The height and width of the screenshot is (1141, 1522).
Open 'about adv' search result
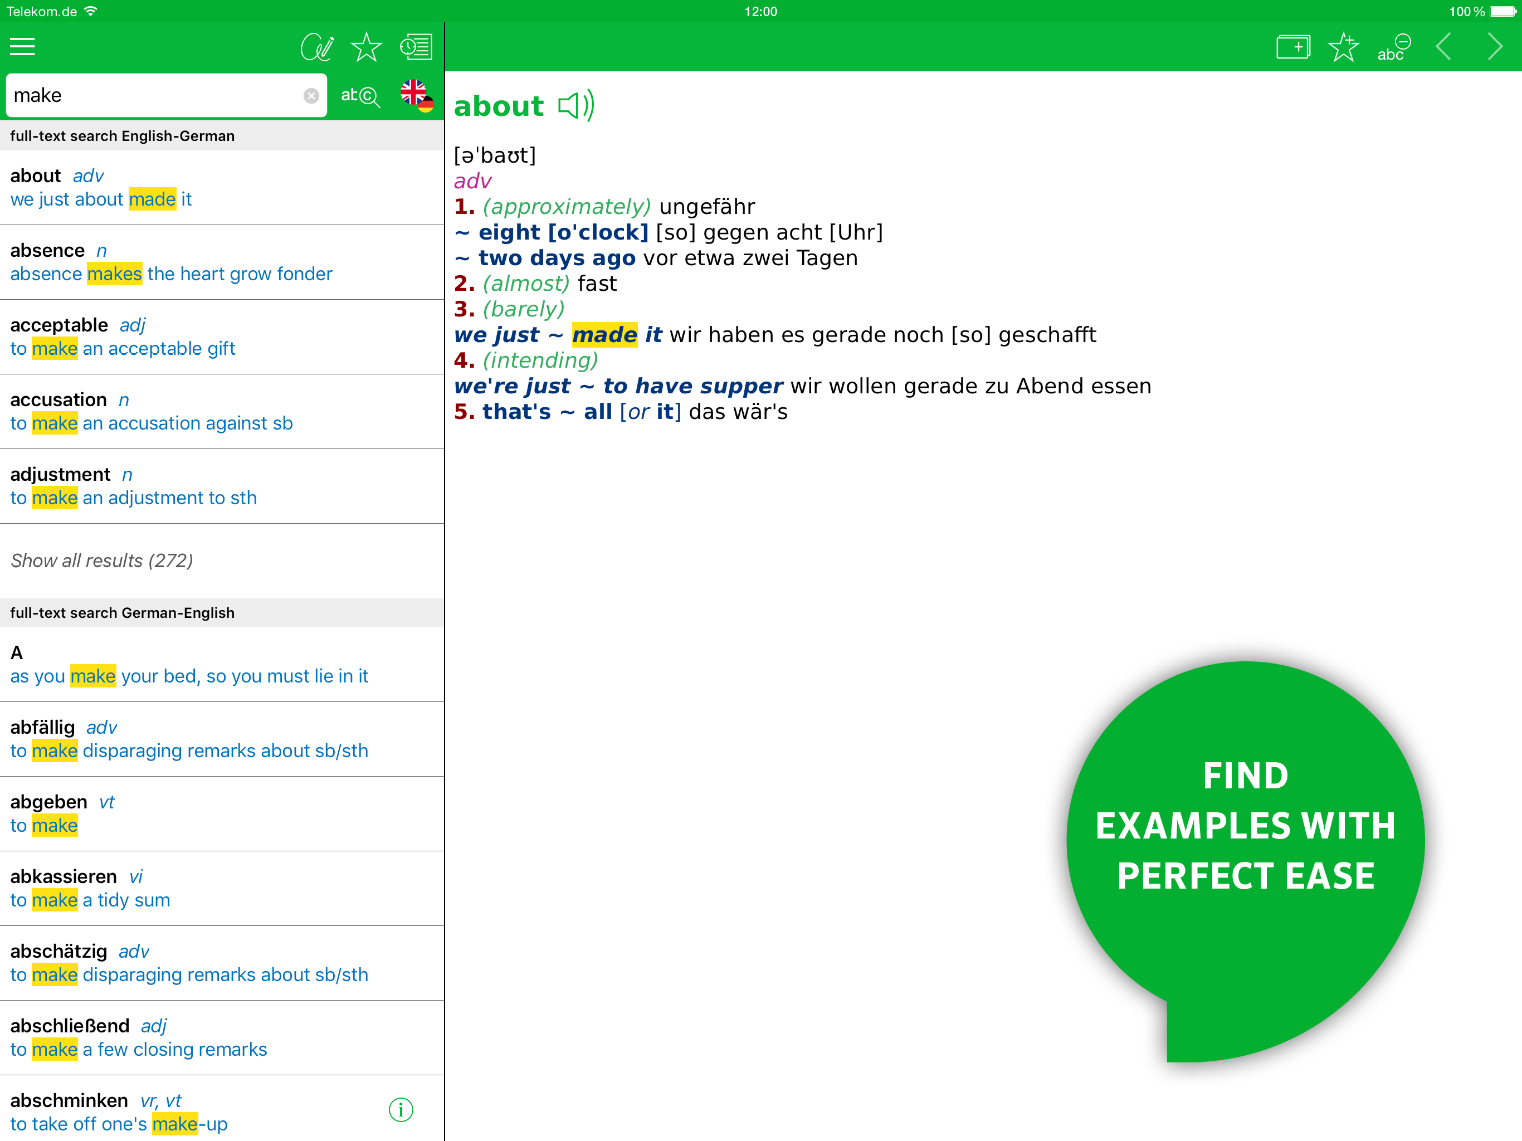pos(222,187)
